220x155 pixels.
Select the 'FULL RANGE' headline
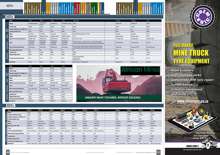coord(183,45)
